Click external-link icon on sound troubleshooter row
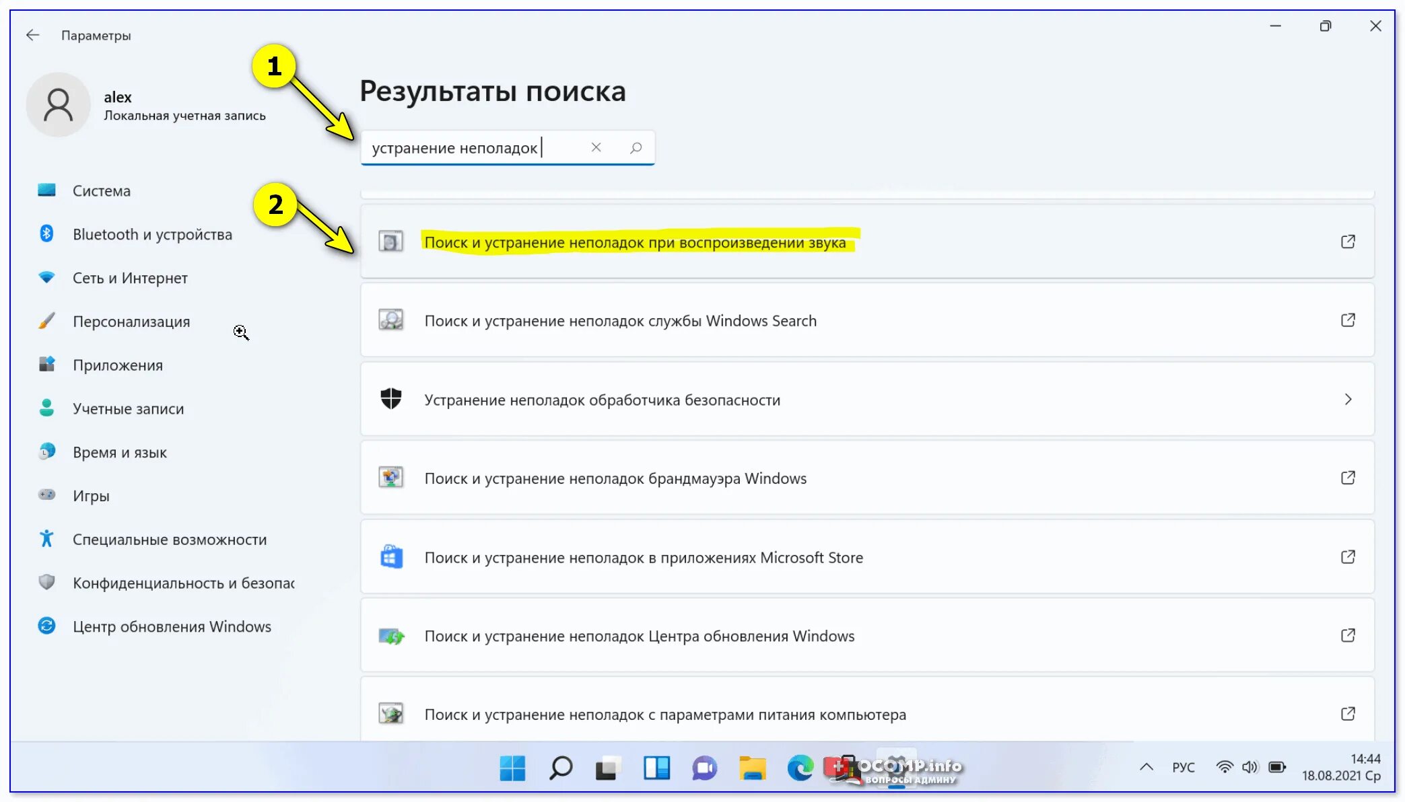Image resolution: width=1405 pixels, height=802 pixels. [1348, 242]
